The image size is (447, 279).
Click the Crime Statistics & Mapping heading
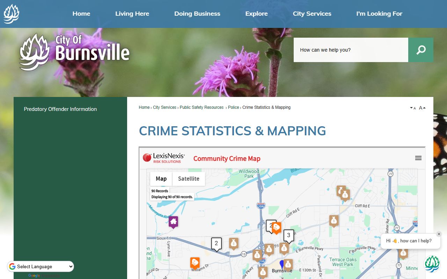tap(232, 131)
